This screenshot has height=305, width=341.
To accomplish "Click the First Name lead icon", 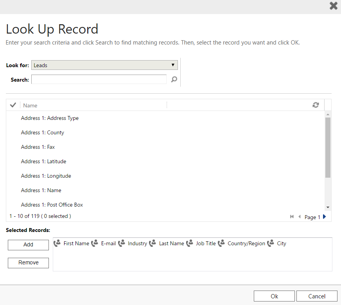I will (x=57, y=243).
